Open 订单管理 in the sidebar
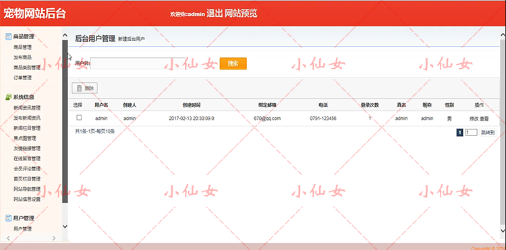This screenshot has height=250, width=506. [22, 77]
